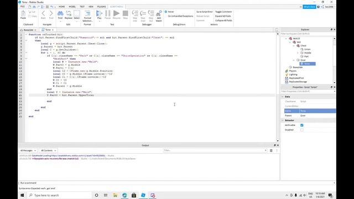Viewport: 354px width, 199px height.
Task: Open the FILE menu
Action: point(23,7)
